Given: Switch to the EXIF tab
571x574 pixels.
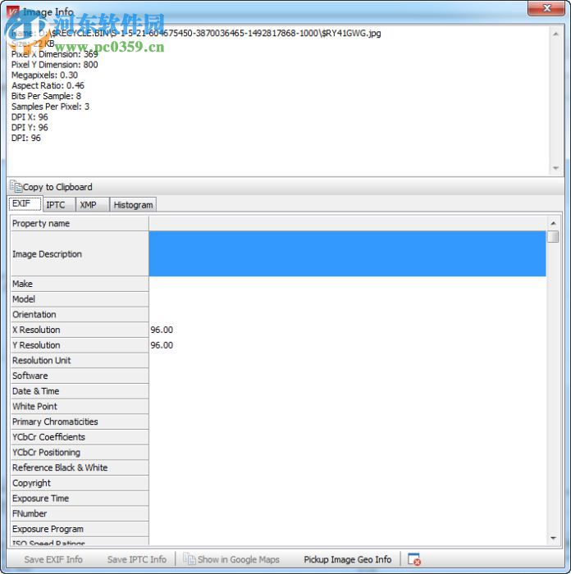Looking at the screenshot, I should 25,203.
